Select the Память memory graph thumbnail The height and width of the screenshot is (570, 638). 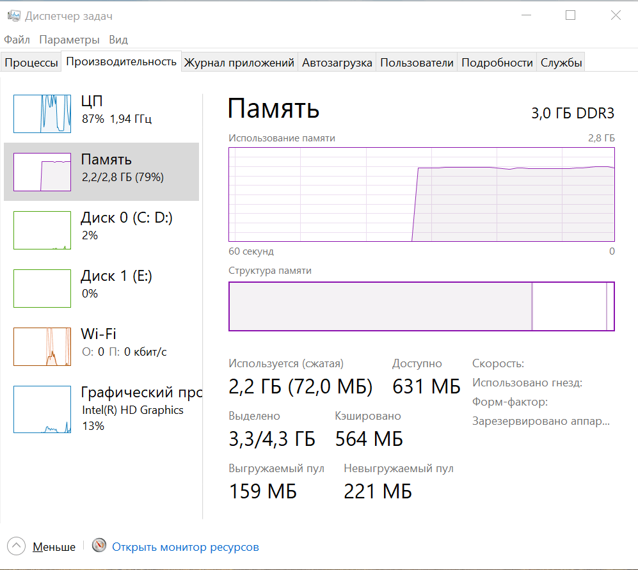(x=42, y=171)
